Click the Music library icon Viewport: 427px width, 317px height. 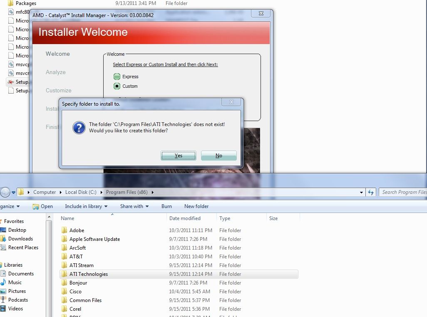pyautogui.click(x=3, y=282)
